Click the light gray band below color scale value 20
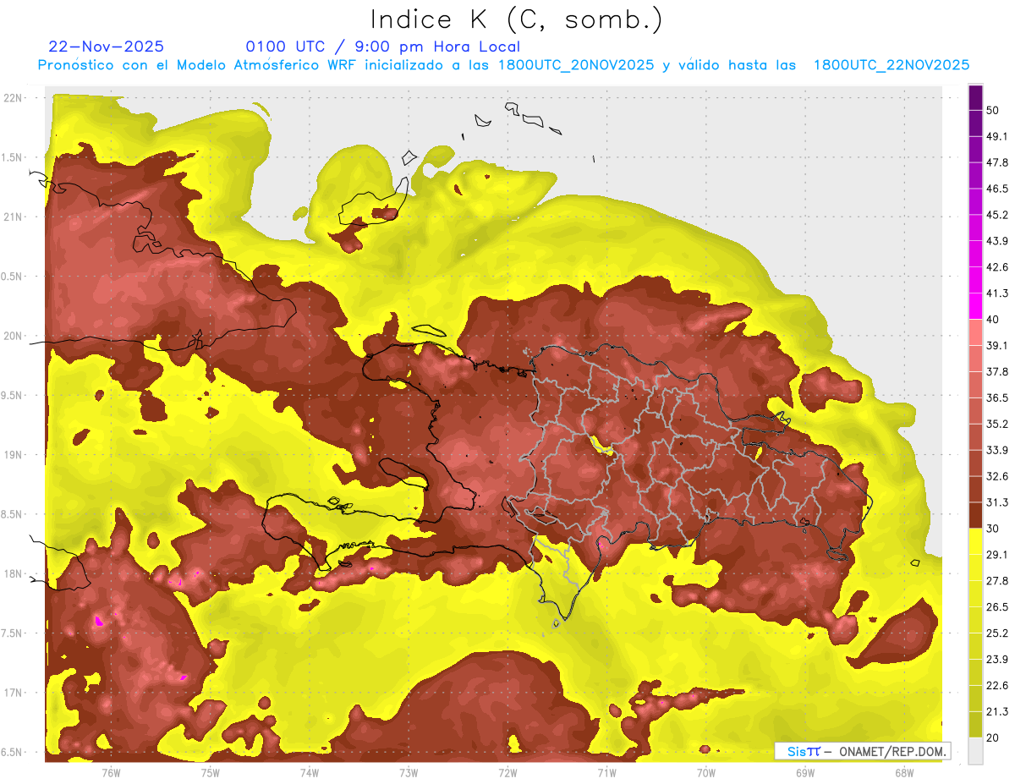 tap(975, 750)
